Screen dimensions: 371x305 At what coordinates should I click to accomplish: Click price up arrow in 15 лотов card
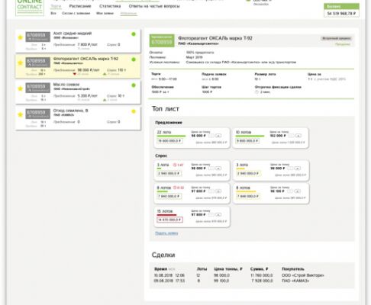click(x=218, y=215)
